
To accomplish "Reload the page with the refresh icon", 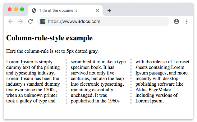I will (30, 21).
